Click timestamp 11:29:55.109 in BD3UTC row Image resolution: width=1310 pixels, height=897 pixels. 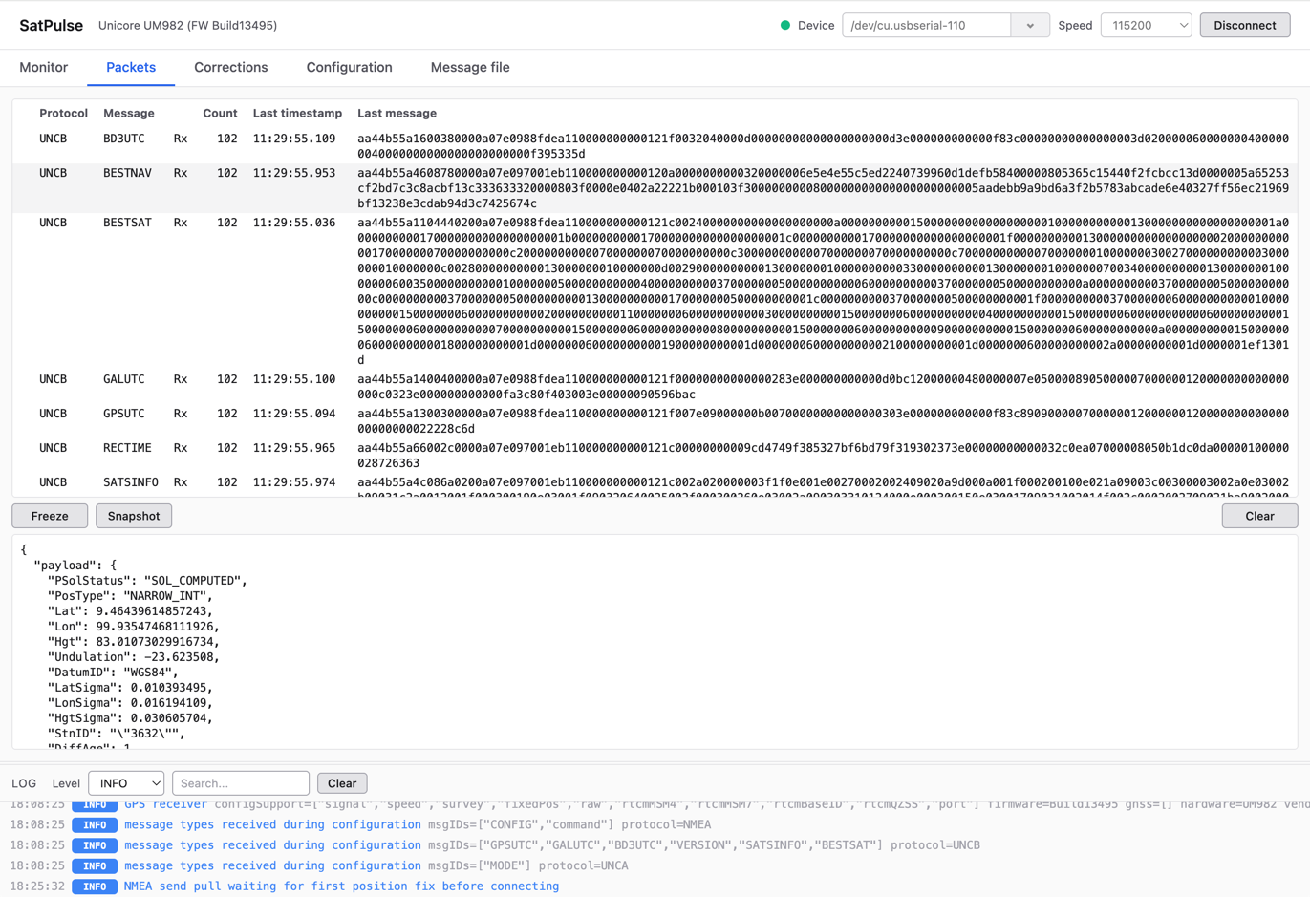point(294,139)
